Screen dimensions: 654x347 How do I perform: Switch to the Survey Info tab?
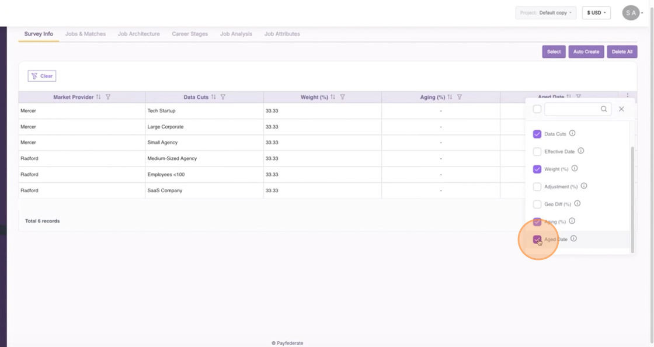click(39, 34)
